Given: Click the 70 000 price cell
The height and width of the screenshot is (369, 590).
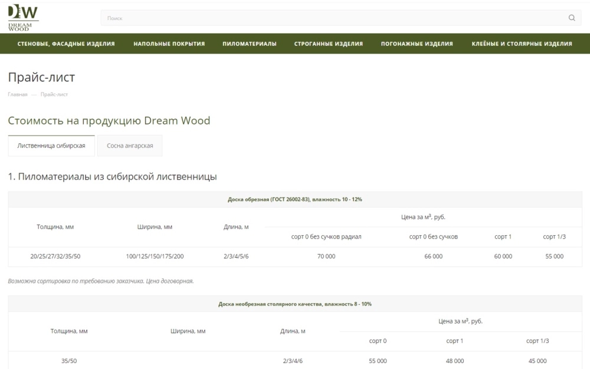Looking at the screenshot, I should tap(326, 256).
